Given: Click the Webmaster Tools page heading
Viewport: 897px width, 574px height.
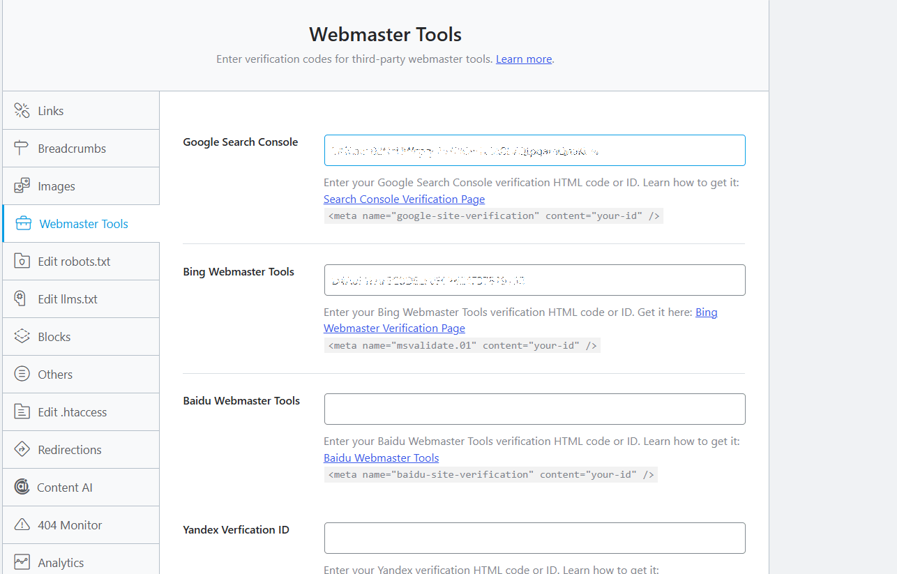Looking at the screenshot, I should [385, 34].
